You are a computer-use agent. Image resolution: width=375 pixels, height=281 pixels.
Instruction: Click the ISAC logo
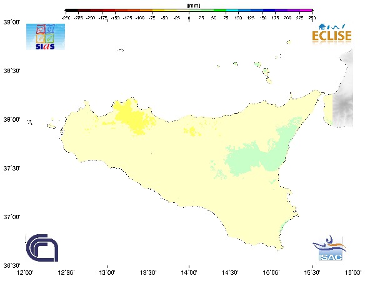(329, 248)
